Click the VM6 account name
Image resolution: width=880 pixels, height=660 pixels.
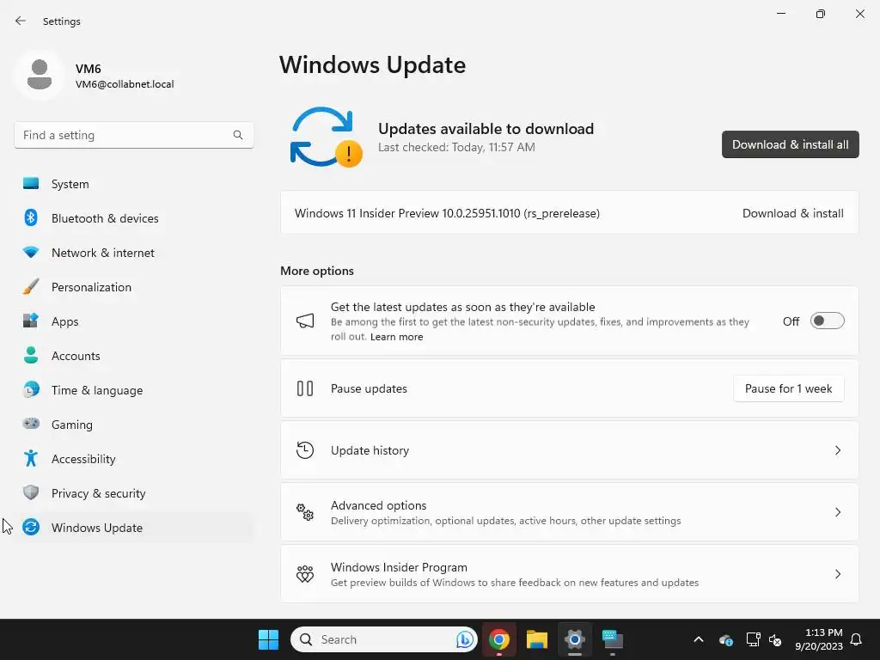(89, 69)
